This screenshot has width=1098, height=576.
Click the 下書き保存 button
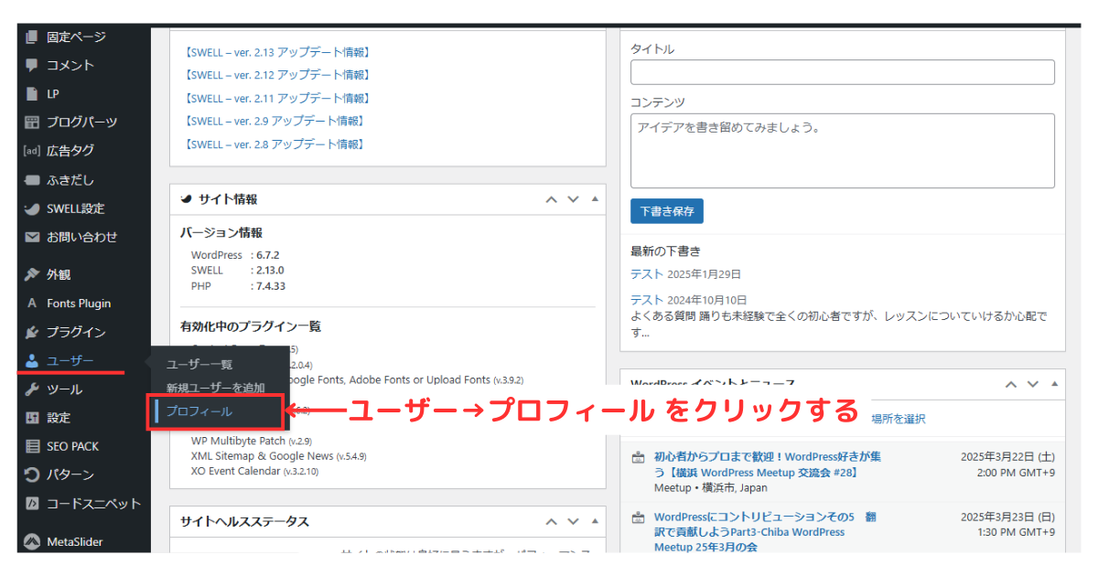(666, 210)
